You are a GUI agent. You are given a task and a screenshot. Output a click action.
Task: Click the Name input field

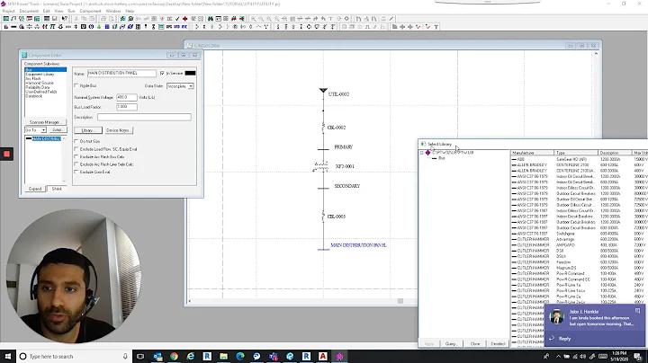121,73
